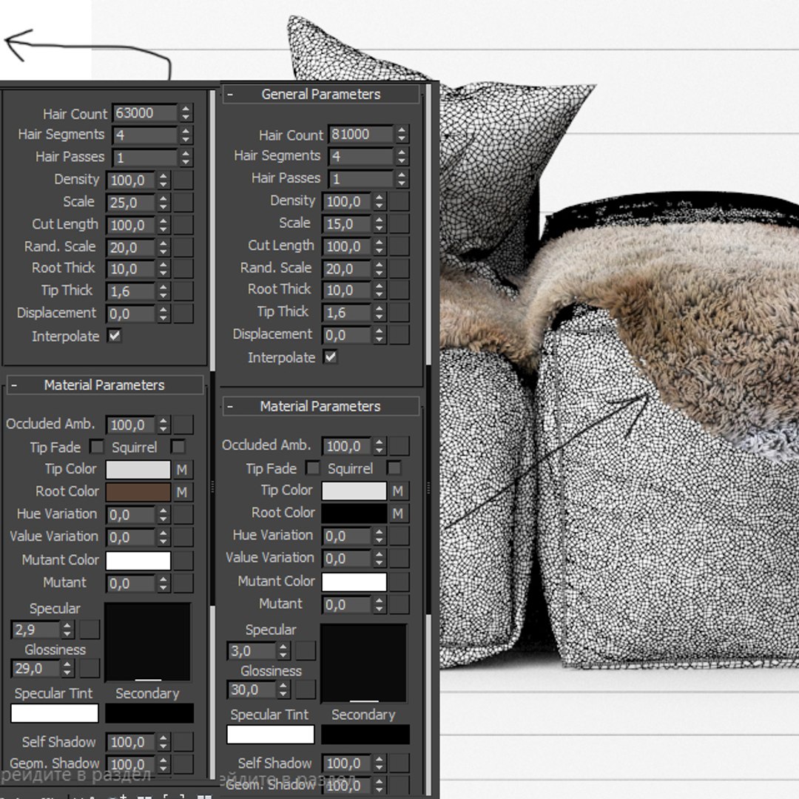The height and width of the screenshot is (799, 799).
Task: Click Geom. Shadow field in left panel
Action: point(130,764)
